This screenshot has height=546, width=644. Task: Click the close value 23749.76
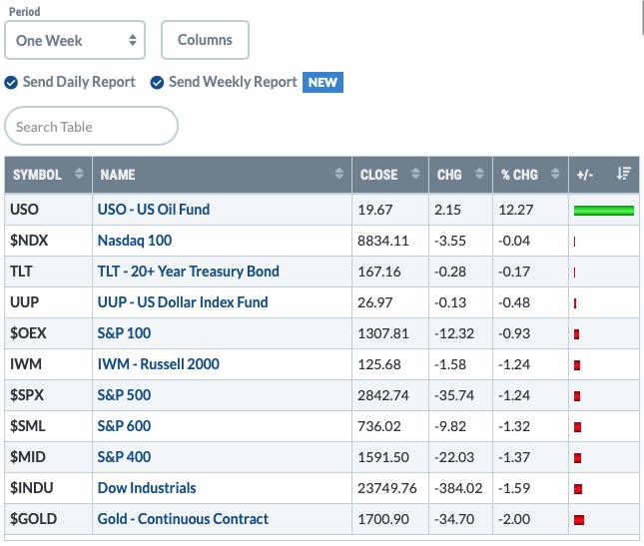[387, 488]
